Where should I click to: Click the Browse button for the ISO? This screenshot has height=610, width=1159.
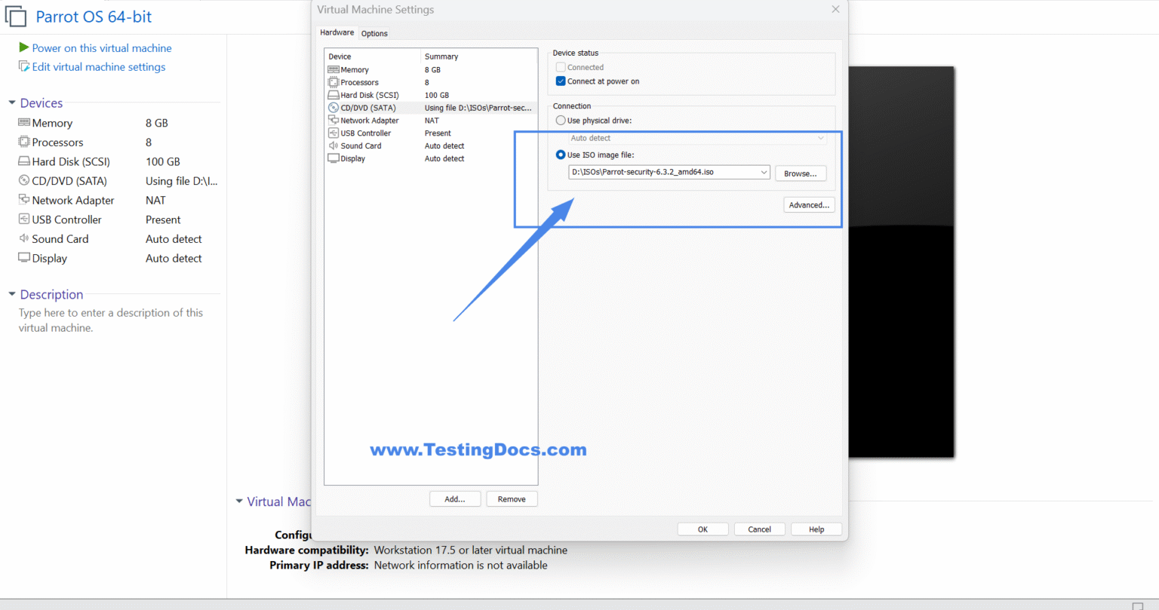[800, 173]
